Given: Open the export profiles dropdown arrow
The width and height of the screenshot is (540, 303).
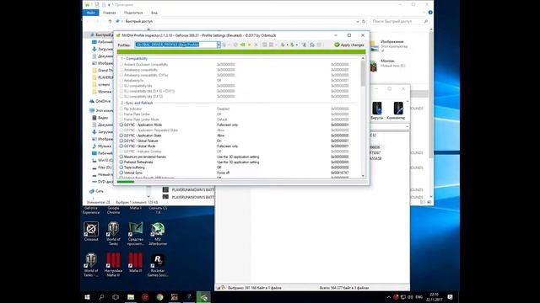Looking at the screenshot, I should pyautogui.click(x=287, y=45).
